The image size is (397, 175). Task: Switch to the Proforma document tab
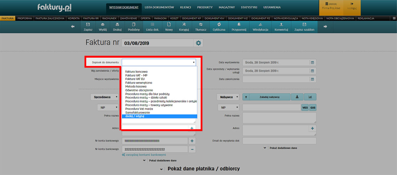[x=25, y=18]
